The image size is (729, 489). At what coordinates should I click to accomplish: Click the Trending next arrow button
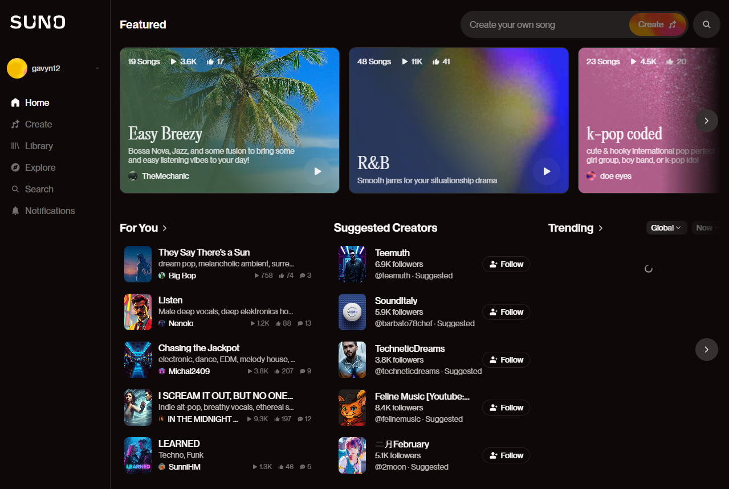pos(707,350)
